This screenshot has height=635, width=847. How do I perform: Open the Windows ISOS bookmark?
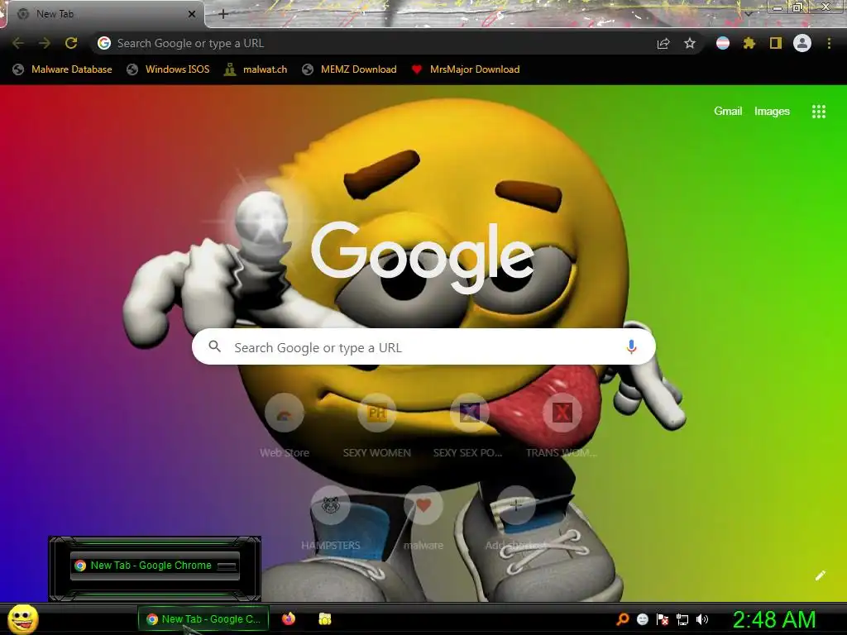[x=168, y=69]
